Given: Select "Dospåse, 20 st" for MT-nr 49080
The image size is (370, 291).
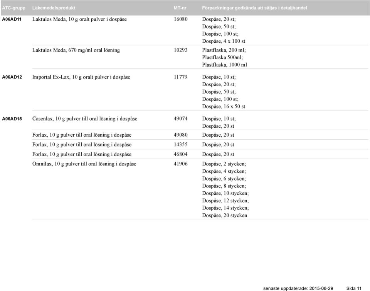Looking at the screenshot, I should [x=218, y=135].
